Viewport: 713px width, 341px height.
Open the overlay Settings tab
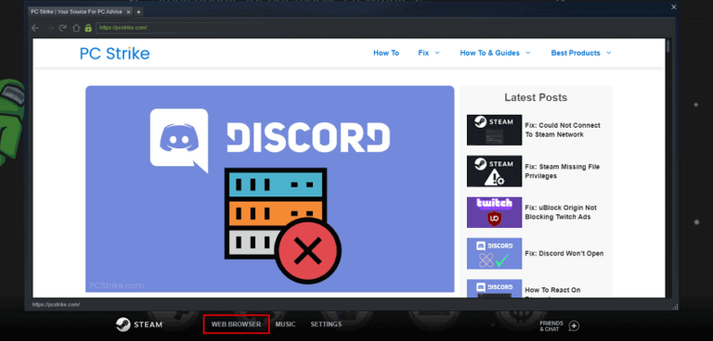[326, 324]
